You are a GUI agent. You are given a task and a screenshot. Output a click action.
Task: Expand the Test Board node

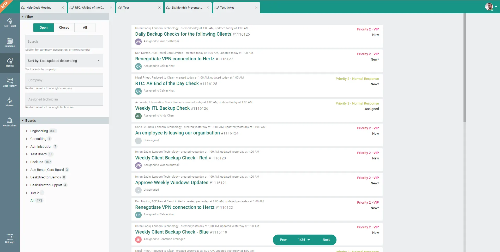(x=27, y=154)
